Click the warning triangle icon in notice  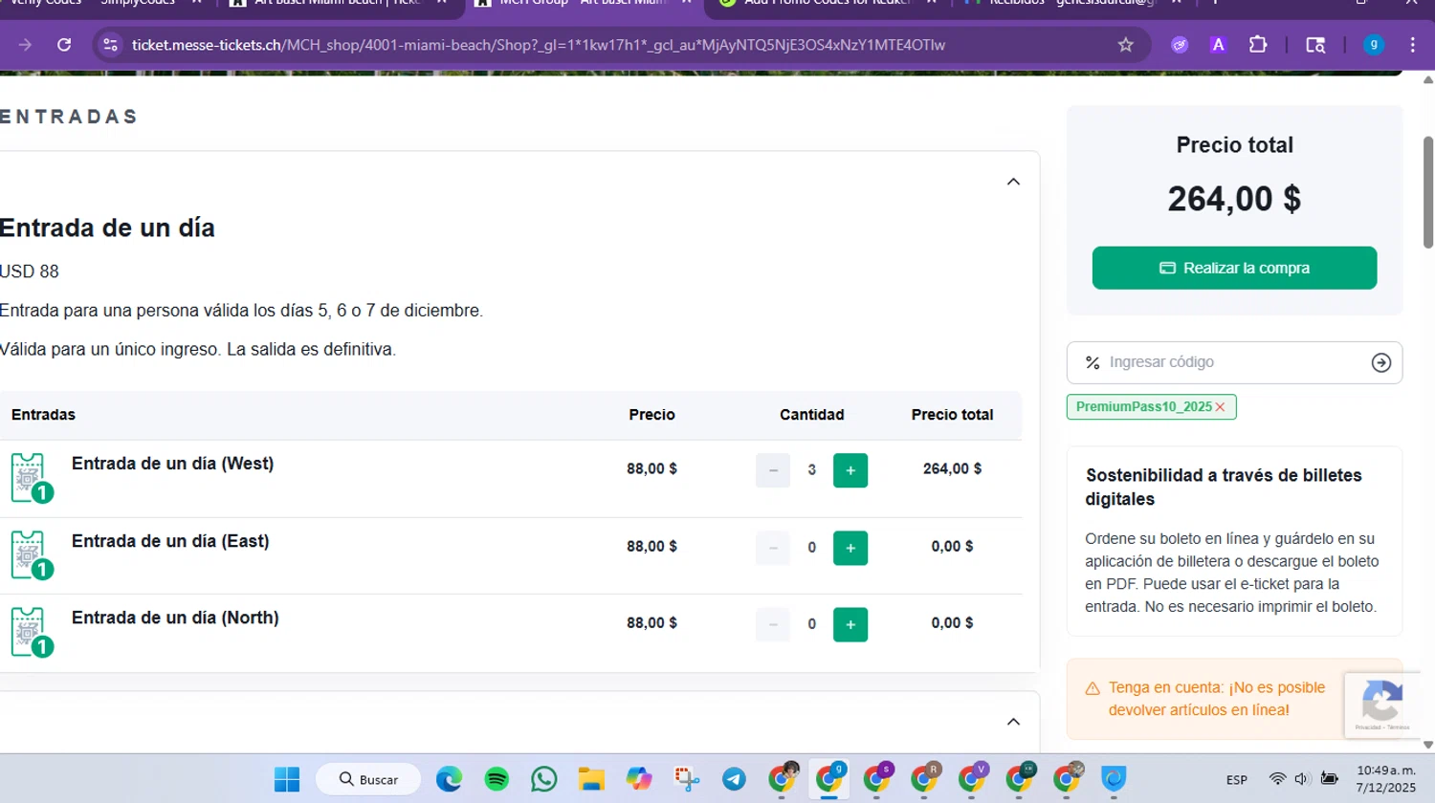point(1093,688)
